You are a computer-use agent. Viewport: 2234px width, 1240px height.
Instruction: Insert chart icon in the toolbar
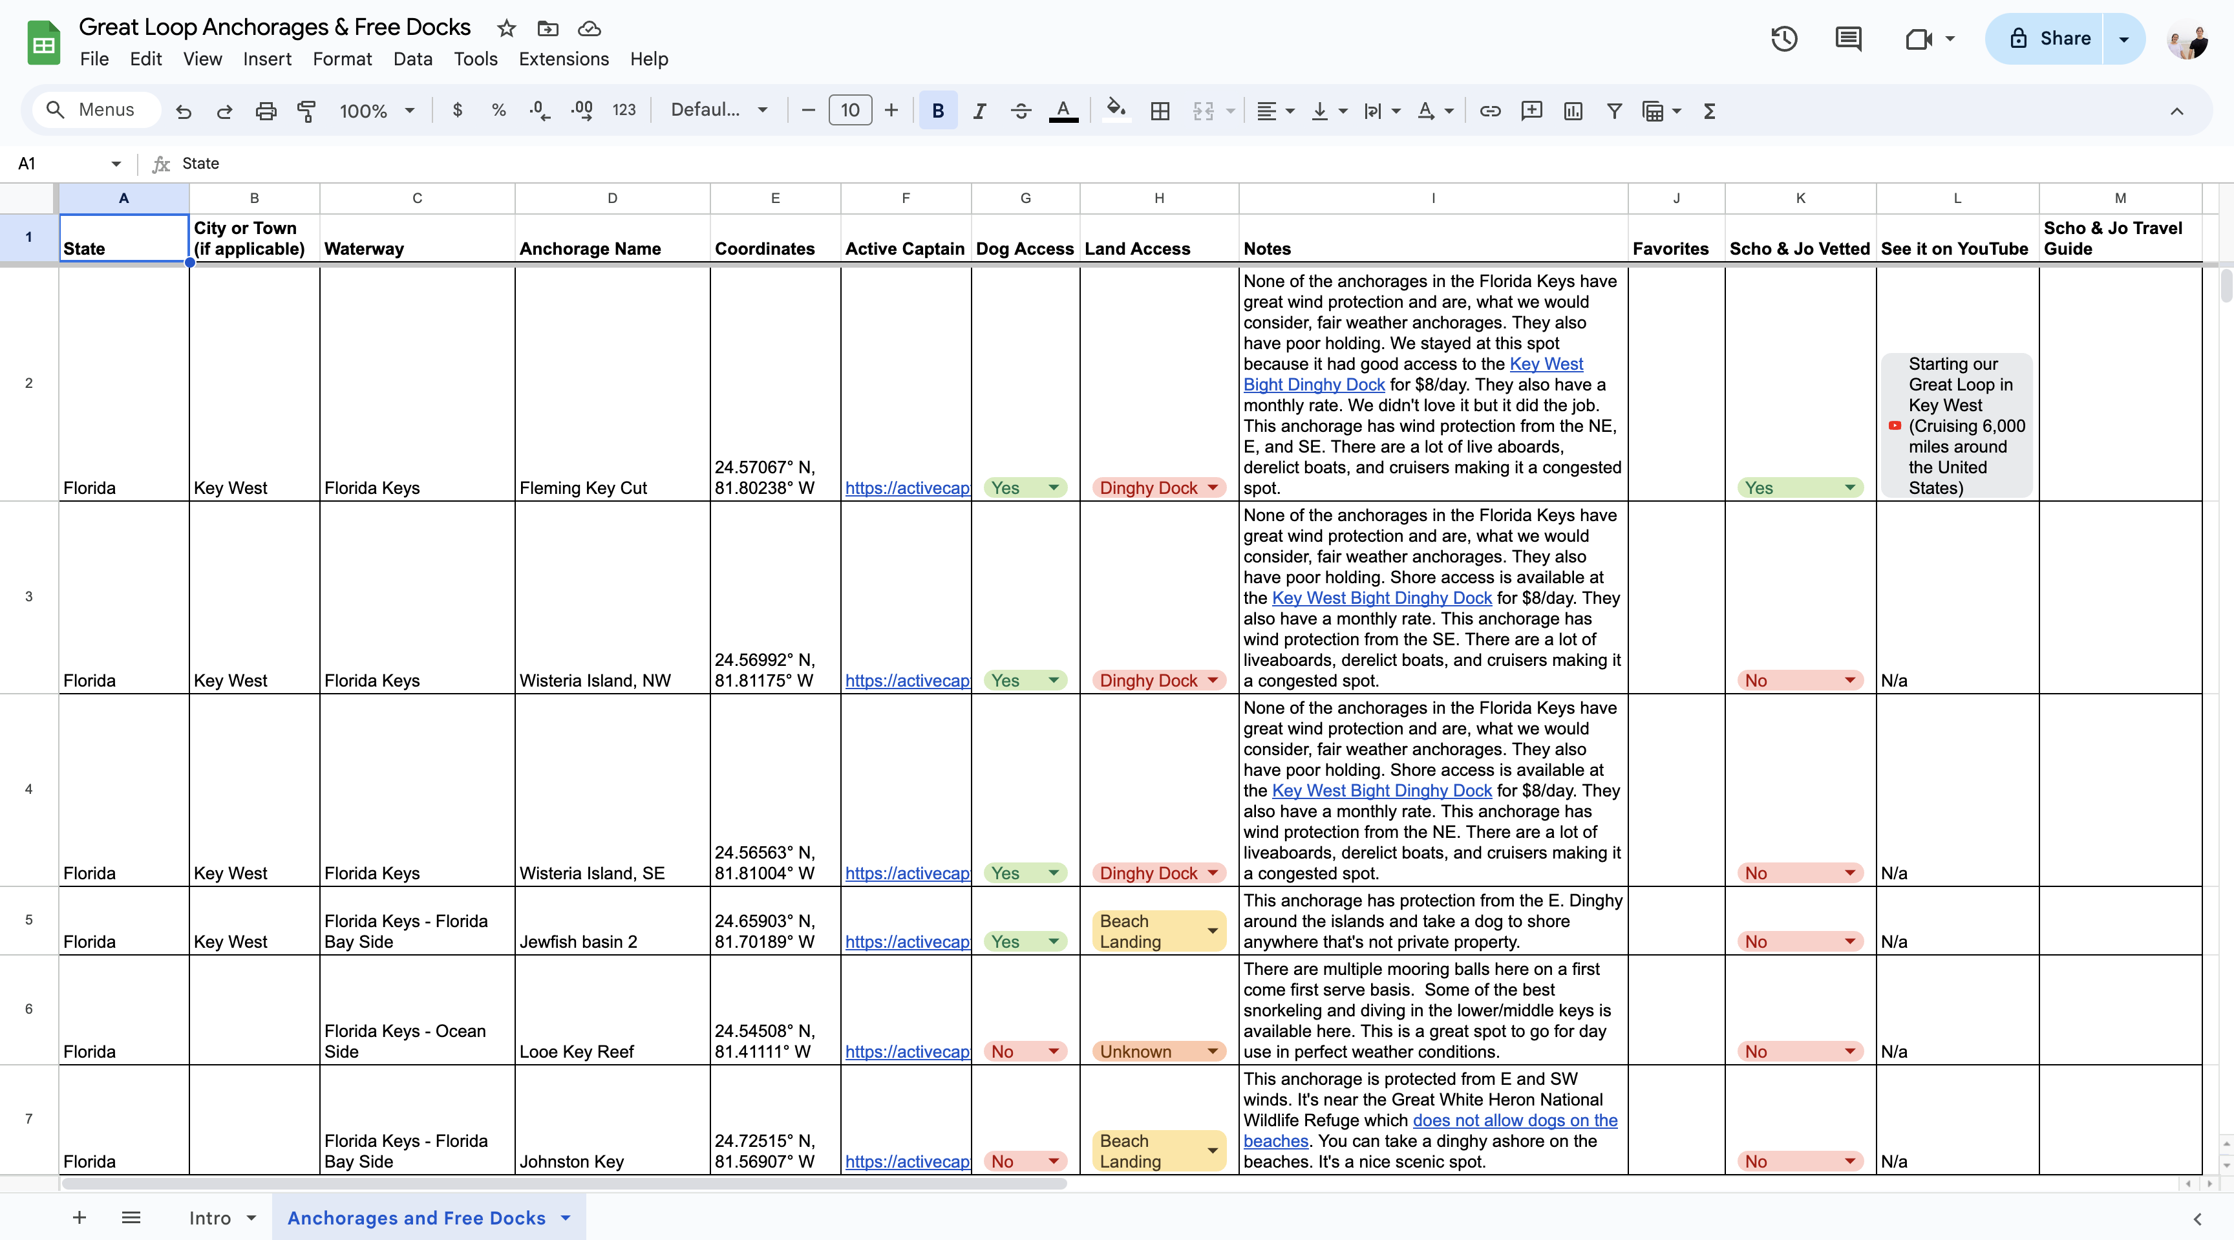point(1573,110)
